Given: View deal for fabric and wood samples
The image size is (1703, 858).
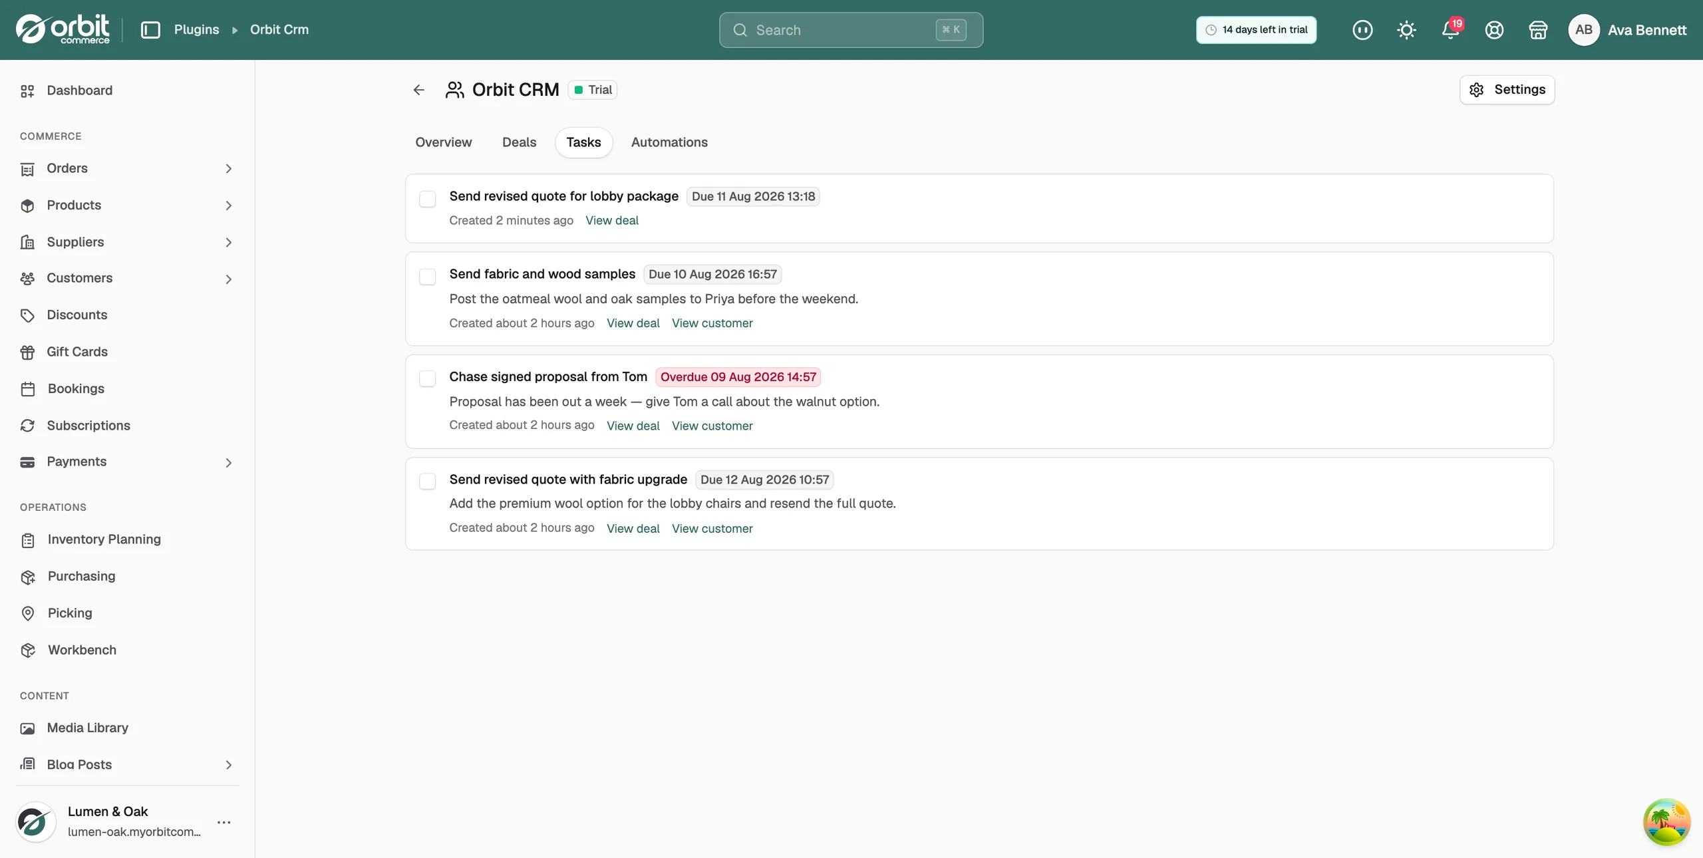Looking at the screenshot, I should [633, 323].
